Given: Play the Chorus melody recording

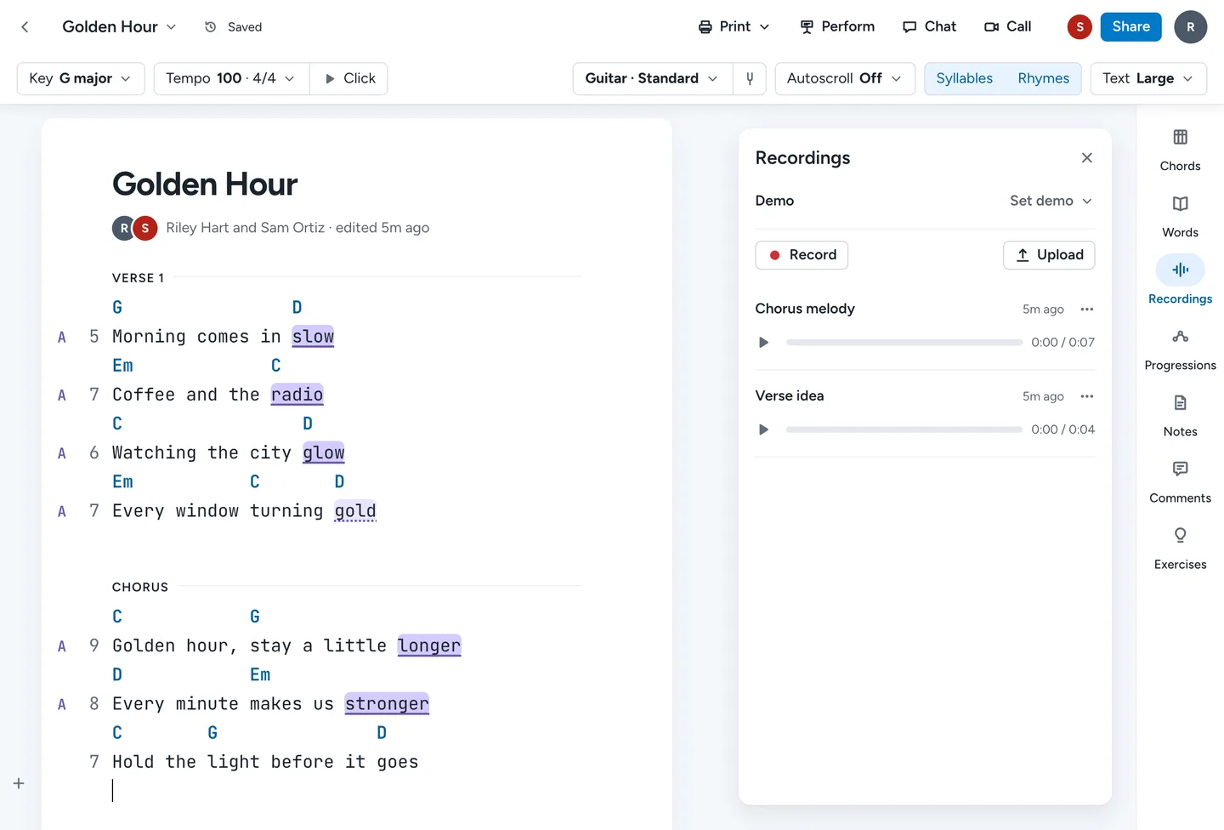Looking at the screenshot, I should pyautogui.click(x=763, y=343).
